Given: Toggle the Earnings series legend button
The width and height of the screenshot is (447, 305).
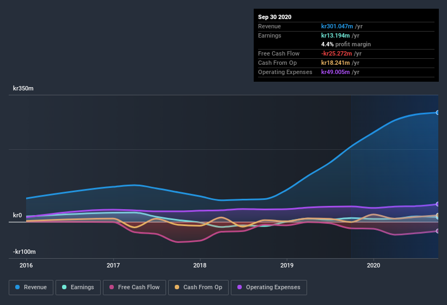Looking at the screenshot, I should point(78,288).
